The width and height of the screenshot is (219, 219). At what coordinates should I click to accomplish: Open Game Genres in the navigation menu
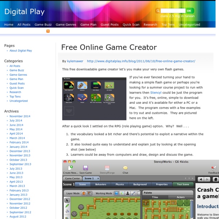tap(66, 25)
